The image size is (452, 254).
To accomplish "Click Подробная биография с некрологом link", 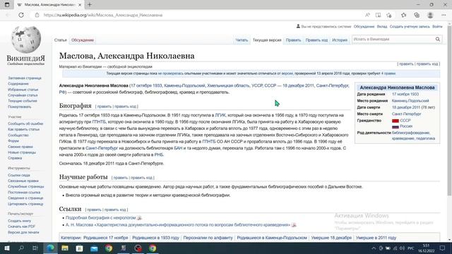I will pyautogui.click(x=100, y=218).
